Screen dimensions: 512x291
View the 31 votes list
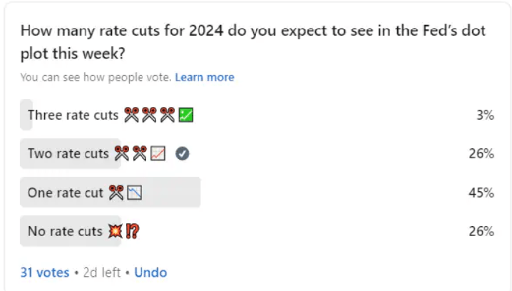[45, 272]
